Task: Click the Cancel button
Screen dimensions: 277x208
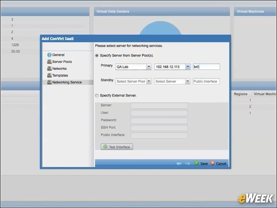Action: coord(218,163)
